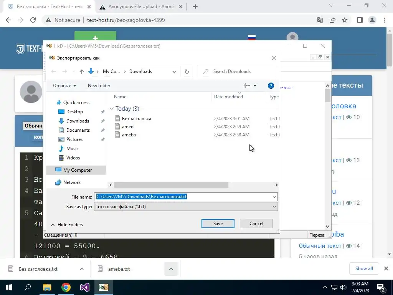Select Desktop in navigation pane
393x295 pixels.
point(74,112)
